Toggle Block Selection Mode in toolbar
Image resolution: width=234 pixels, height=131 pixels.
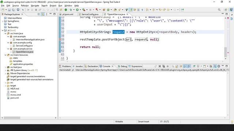[138, 10]
